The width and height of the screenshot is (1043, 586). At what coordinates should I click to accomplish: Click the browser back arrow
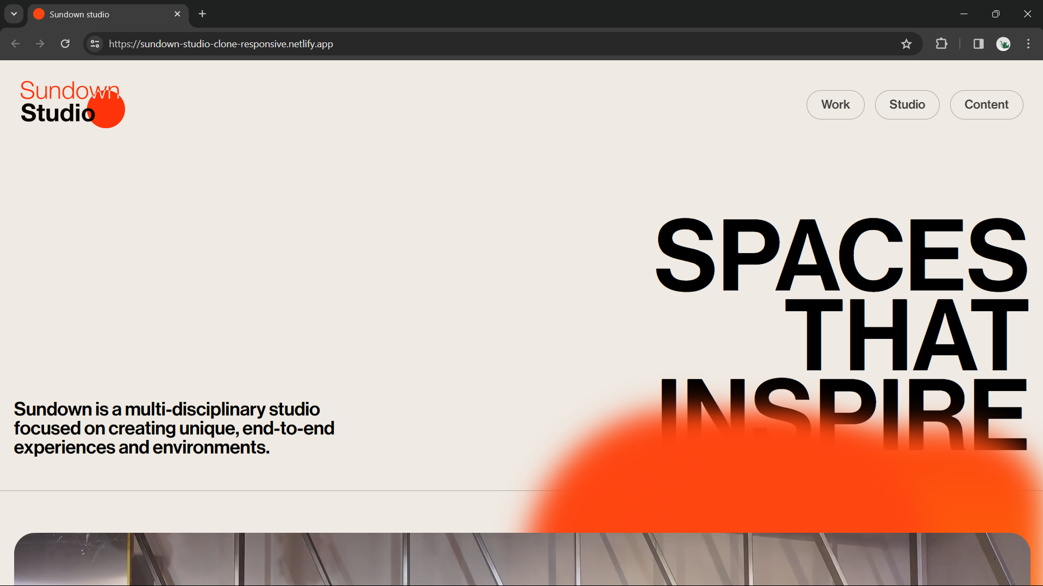[15, 44]
